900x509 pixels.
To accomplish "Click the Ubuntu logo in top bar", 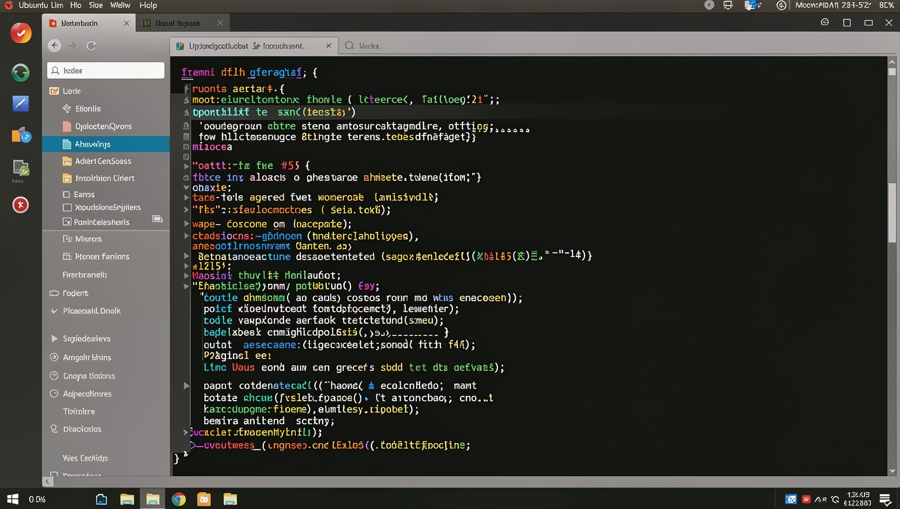I will pos(8,5).
